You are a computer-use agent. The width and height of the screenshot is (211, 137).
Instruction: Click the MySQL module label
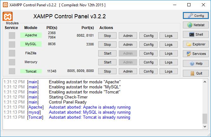click(31, 44)
